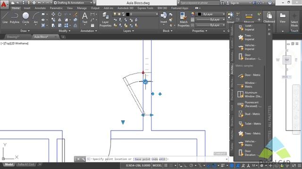Click the command line input area

157,159
